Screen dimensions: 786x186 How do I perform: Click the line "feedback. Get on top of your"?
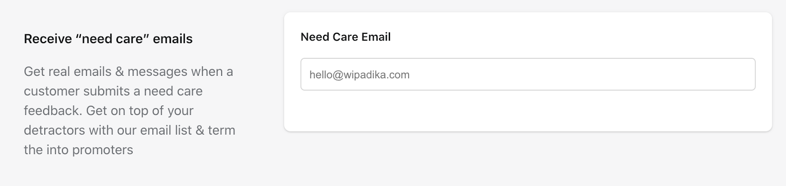click(109, 111)
